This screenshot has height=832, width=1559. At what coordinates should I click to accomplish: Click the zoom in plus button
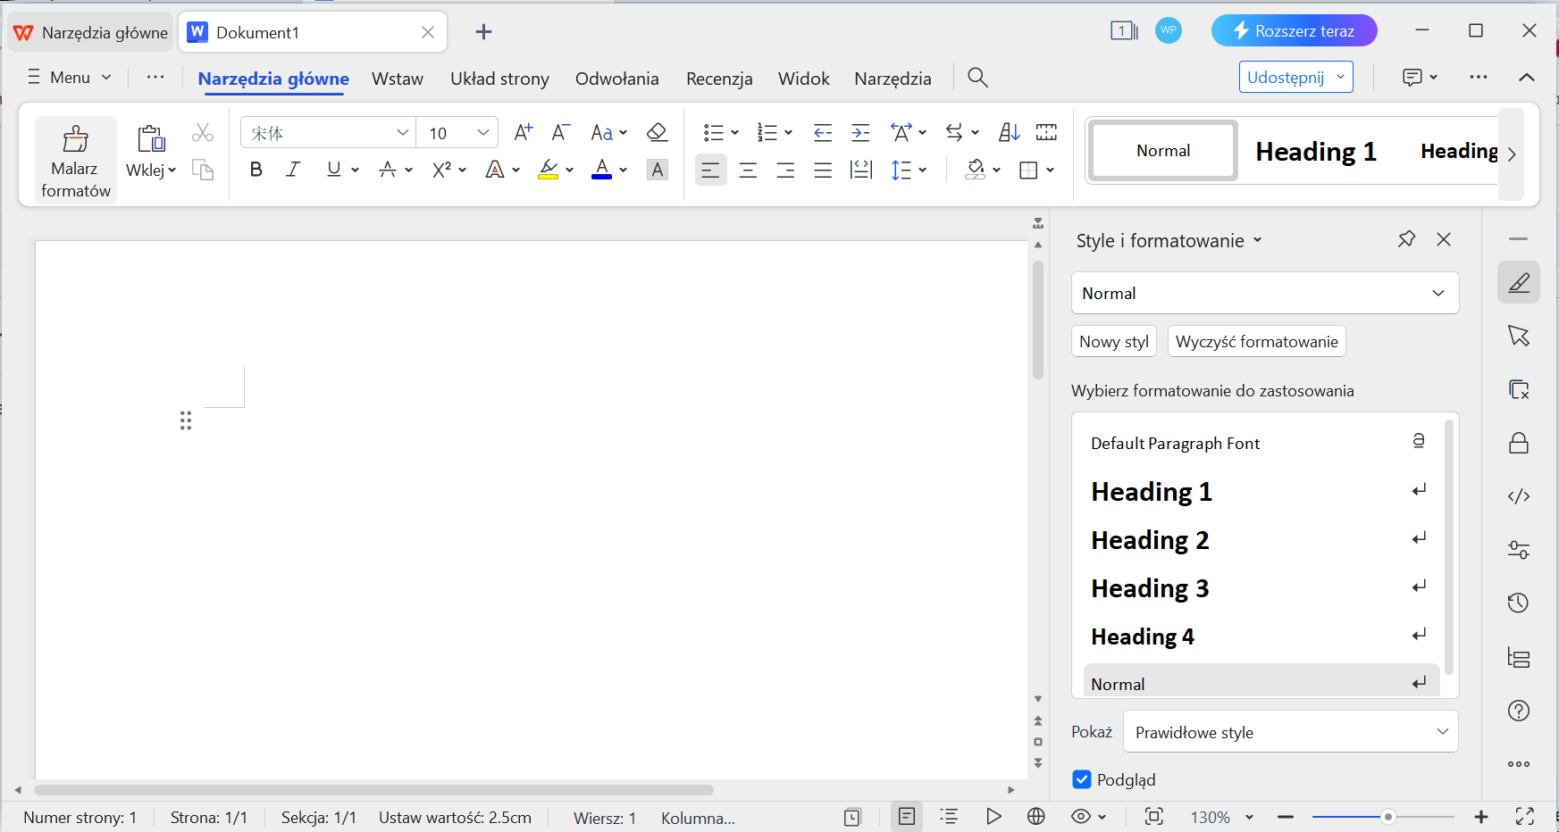1481,817
